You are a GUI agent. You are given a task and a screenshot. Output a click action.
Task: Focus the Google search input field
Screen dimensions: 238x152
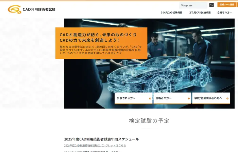pos(193,5)
